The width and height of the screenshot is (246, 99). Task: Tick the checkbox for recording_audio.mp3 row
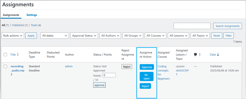click(x=6, y=67)
